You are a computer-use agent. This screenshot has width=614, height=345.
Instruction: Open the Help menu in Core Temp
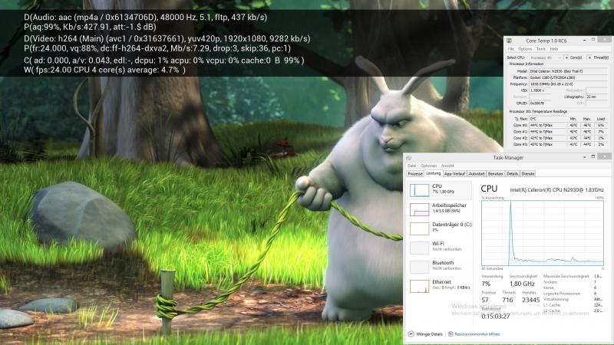click(553, 49)
